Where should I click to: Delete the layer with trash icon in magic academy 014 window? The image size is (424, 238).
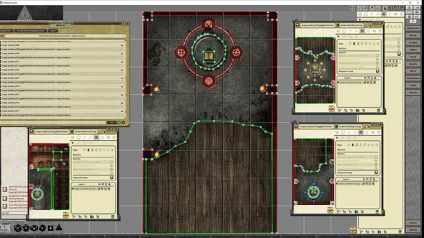pyautogui.click(x=377, y=212)
